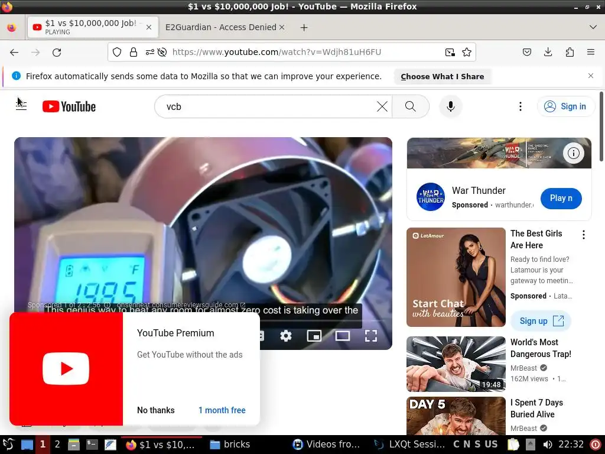Click 'World's Most Dangerous Trap!' title

click(x=541, y=348)
